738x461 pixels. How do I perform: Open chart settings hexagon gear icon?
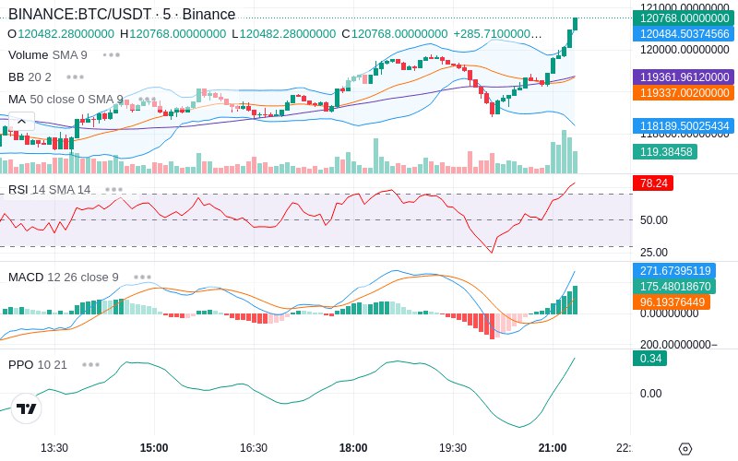pyautogui.click(x=685, y=449)
